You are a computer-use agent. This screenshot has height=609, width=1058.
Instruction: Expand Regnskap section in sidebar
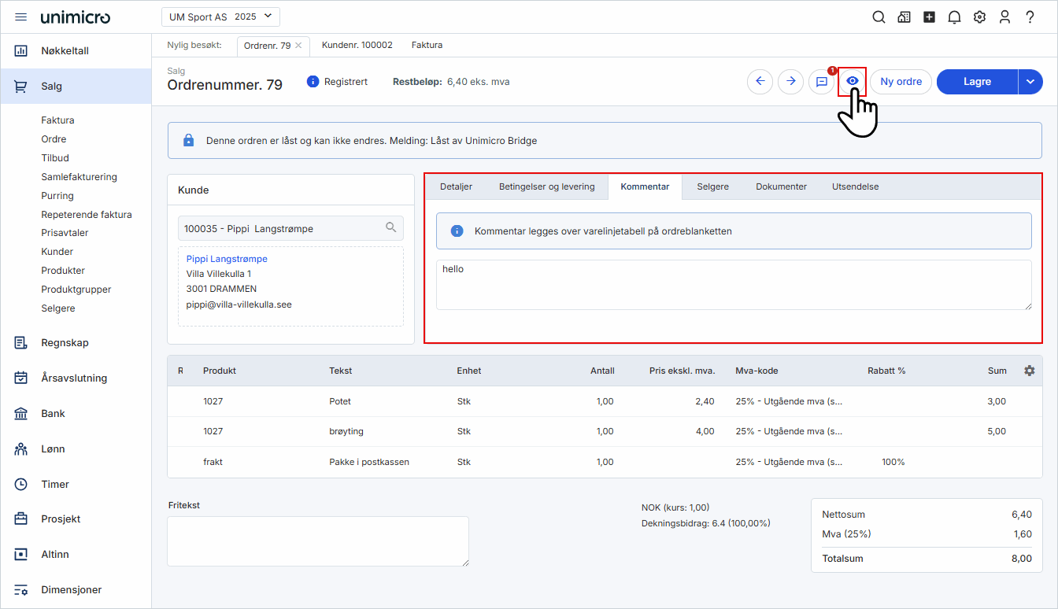(65, 343)
